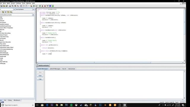Switch to the Workbench tab
The width and height of the screenshot is (190, 107).
tap(17, 100)
